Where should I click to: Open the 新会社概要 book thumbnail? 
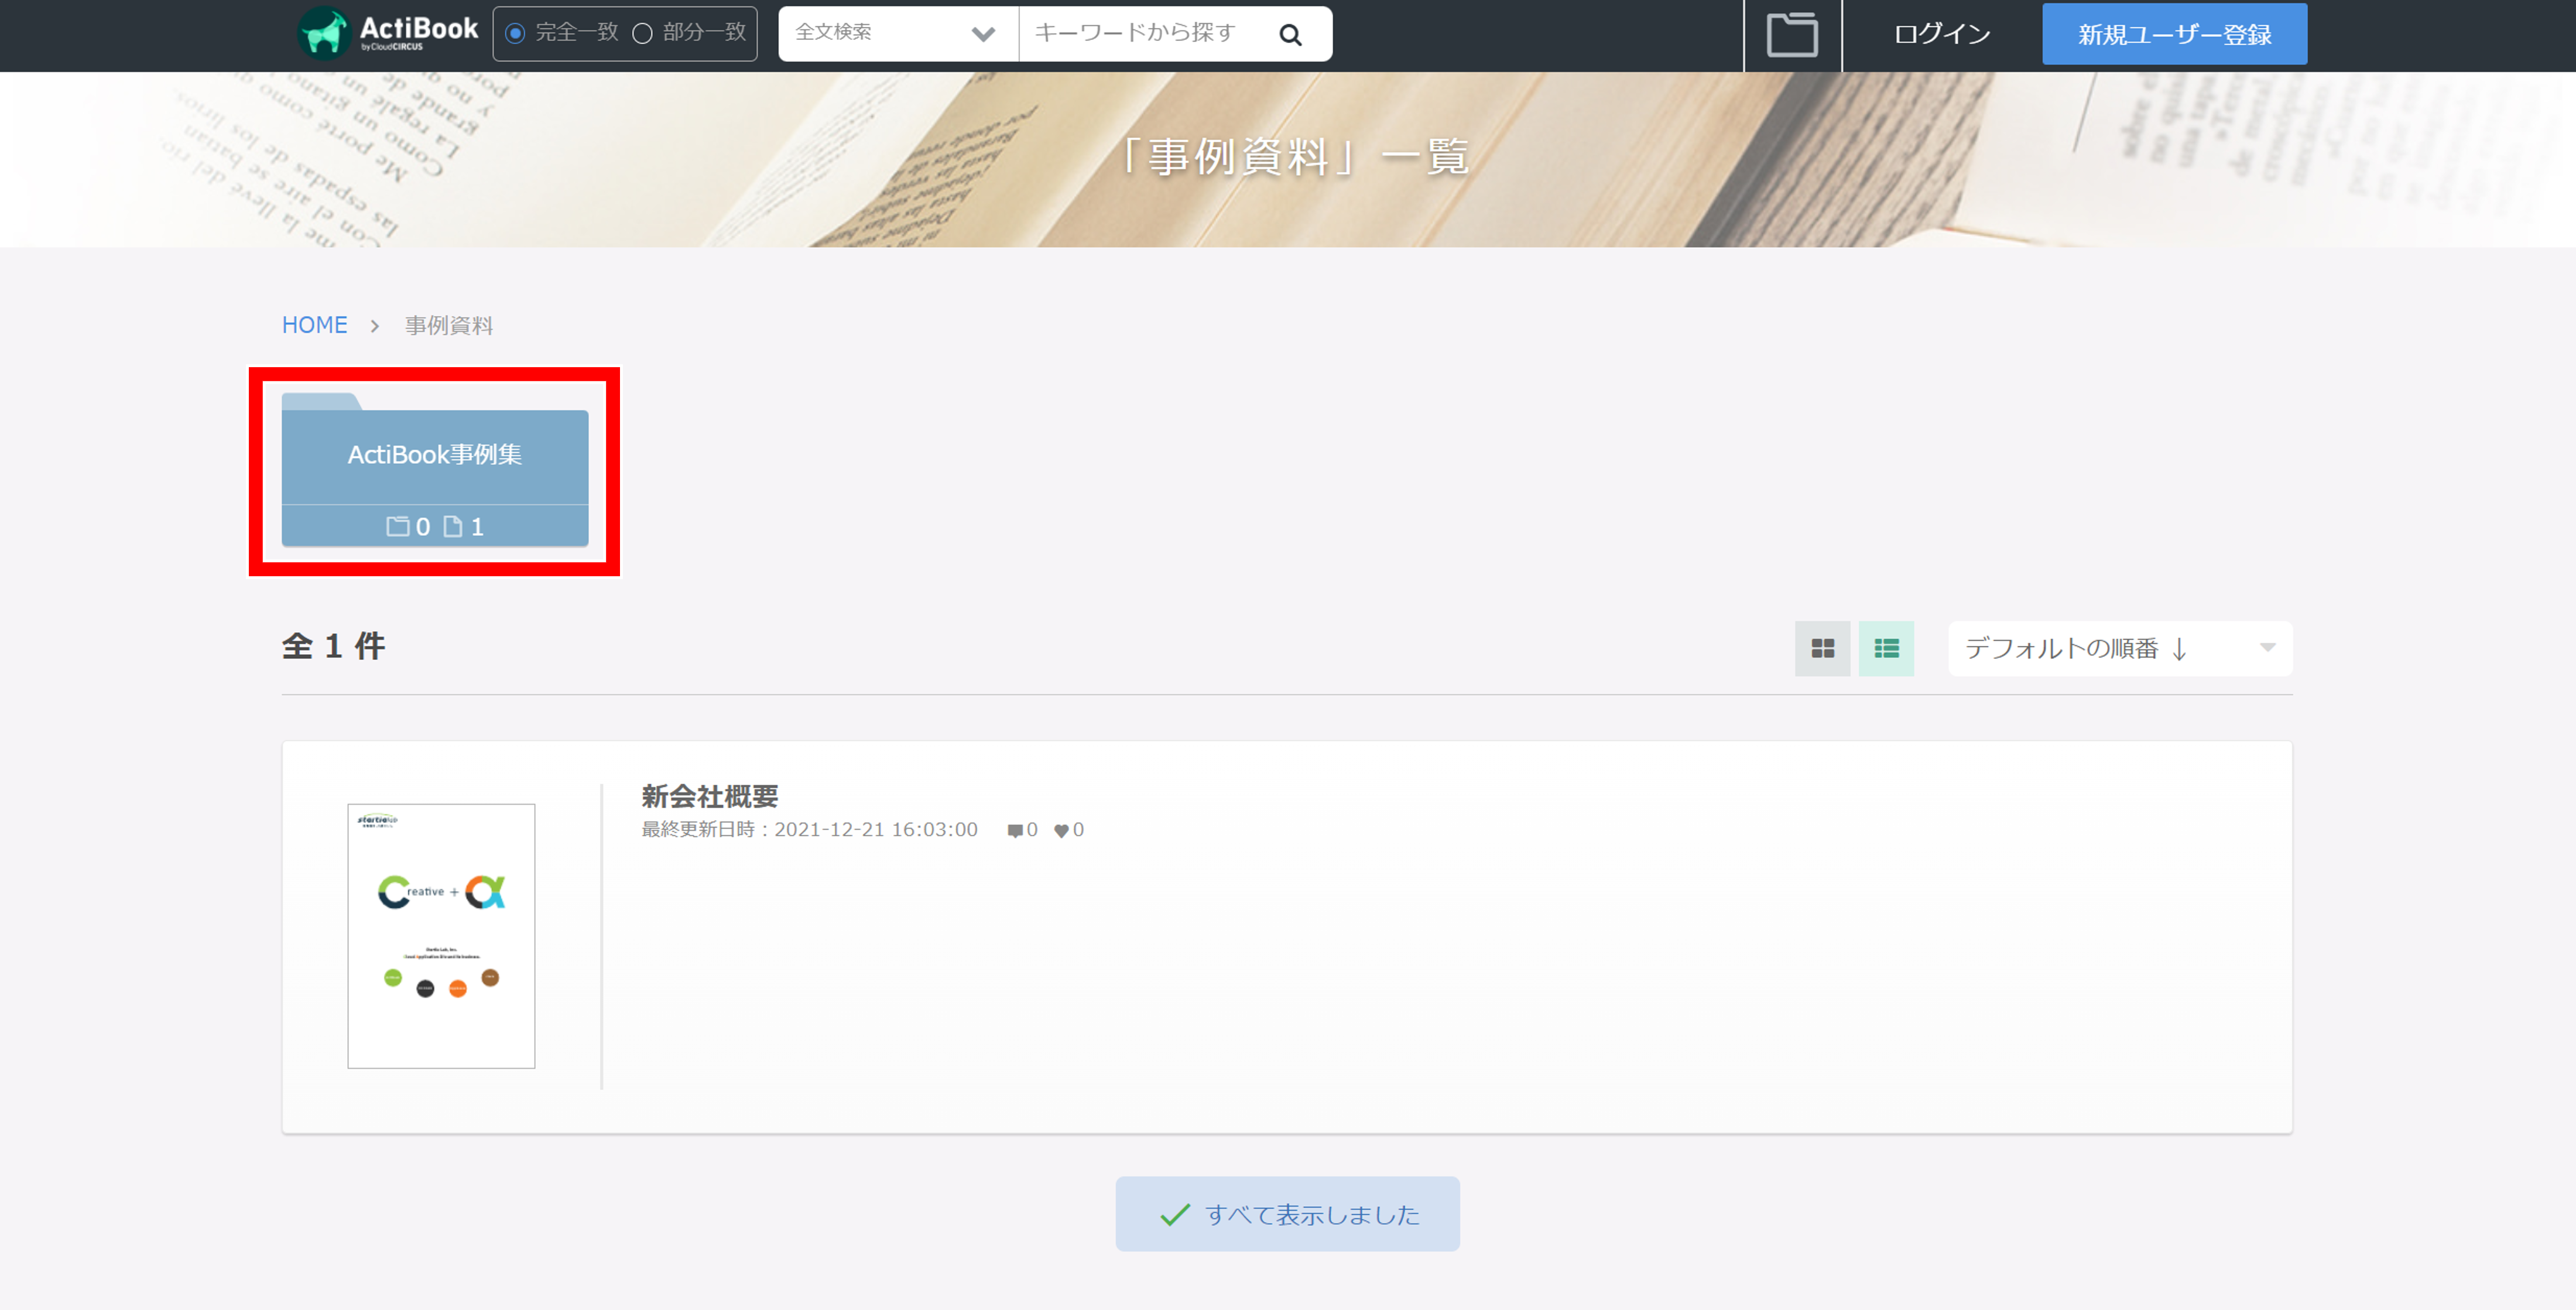(441, 935)
